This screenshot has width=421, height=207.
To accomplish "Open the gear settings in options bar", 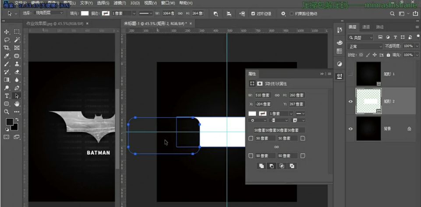I will point(283,14).
